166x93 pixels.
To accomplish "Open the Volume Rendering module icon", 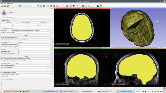I will click(51, 6).
